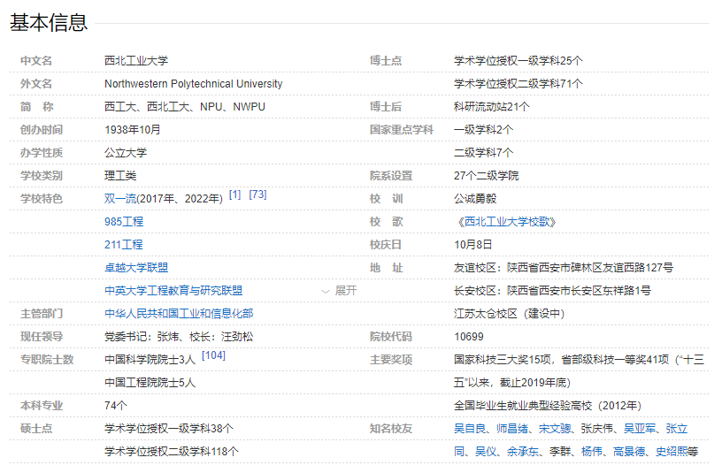
Task: Open 中英大学工程教育与研究联盟 link
Action: click(173, 290)
